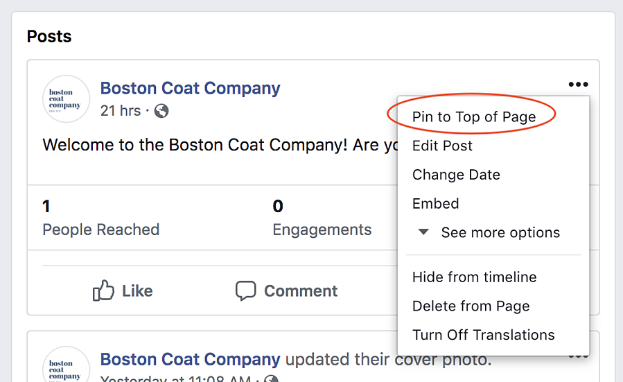Expand See more options
The width and height of the screenshot is (623, 382).
(500, 232)
